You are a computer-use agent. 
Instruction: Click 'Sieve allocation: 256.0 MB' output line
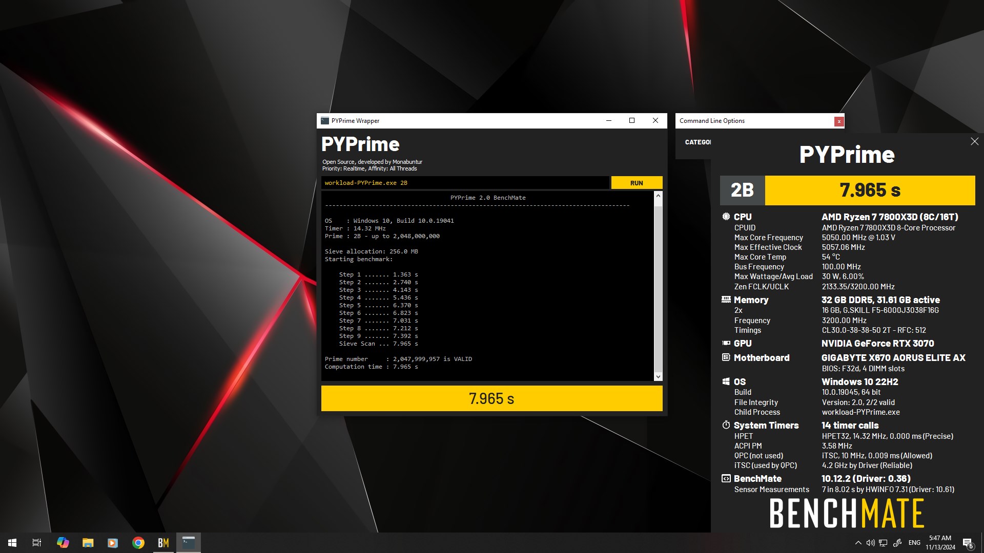(x=371, y=251)
